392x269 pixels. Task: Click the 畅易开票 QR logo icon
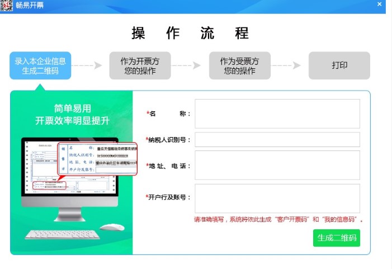pyautogui.click(x=6, y=5)
